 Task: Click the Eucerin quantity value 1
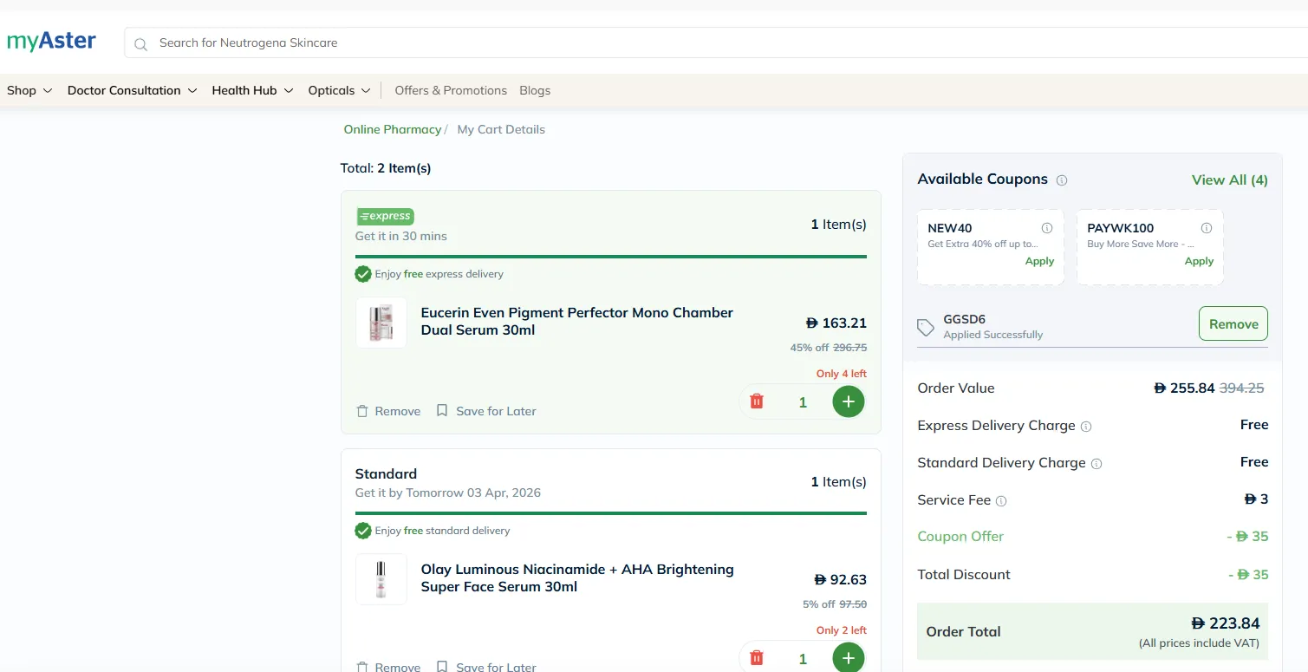tap(803, 402)
